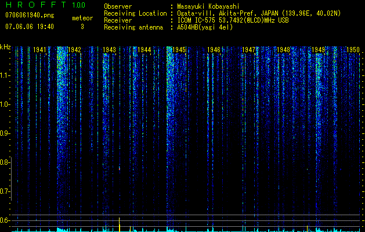
Task: Click the 0.9 kHz axis tick label
Action: click(x=4, y=133)
